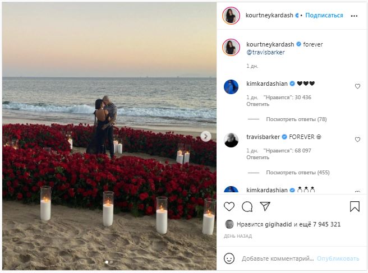
Task: Like travisbarker's FOREVER comment
Action: 357,140
